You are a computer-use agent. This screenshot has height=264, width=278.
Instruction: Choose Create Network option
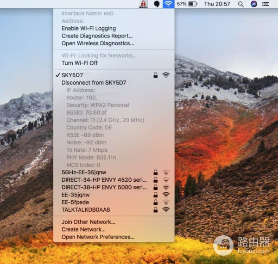(x=83, y=229)
